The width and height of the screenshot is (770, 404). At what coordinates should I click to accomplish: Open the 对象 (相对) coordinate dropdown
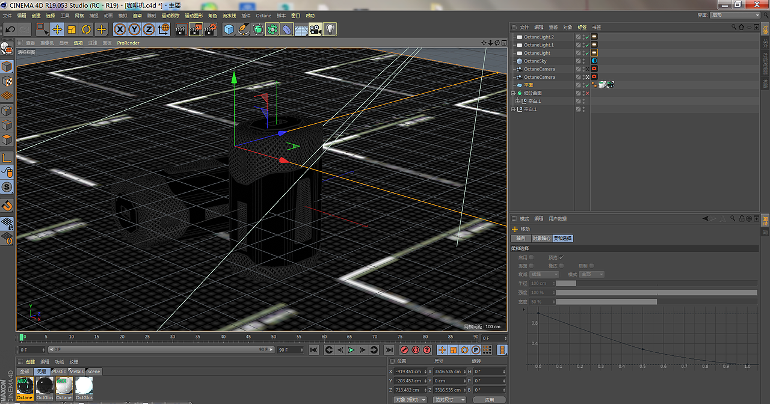tap(410, 400)
